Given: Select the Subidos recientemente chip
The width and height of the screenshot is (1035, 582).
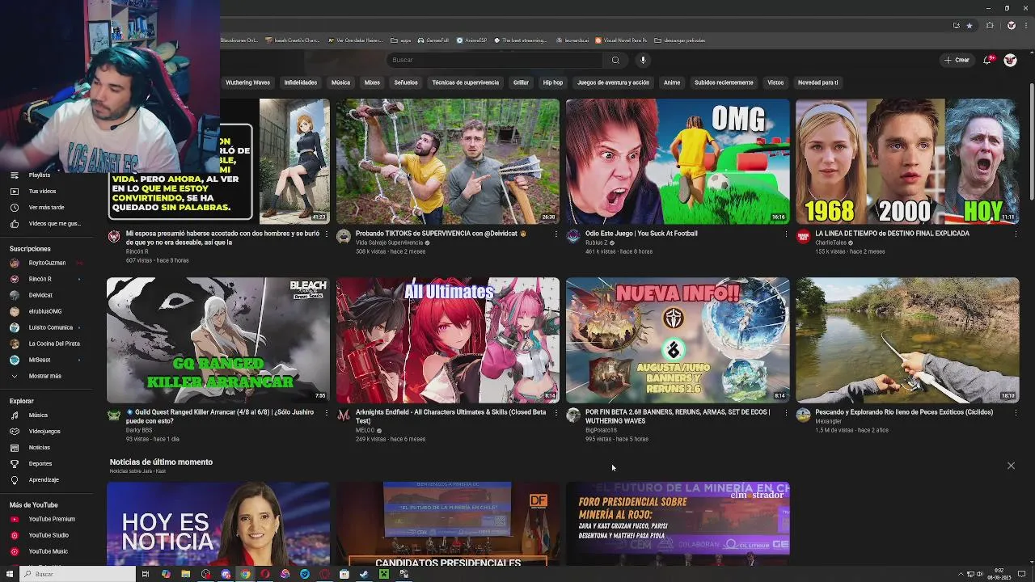Looking at the screenshot, I should [x=724, y=82].
